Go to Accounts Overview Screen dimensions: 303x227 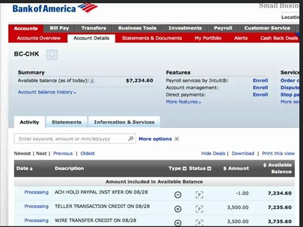[x=39, y=38]
